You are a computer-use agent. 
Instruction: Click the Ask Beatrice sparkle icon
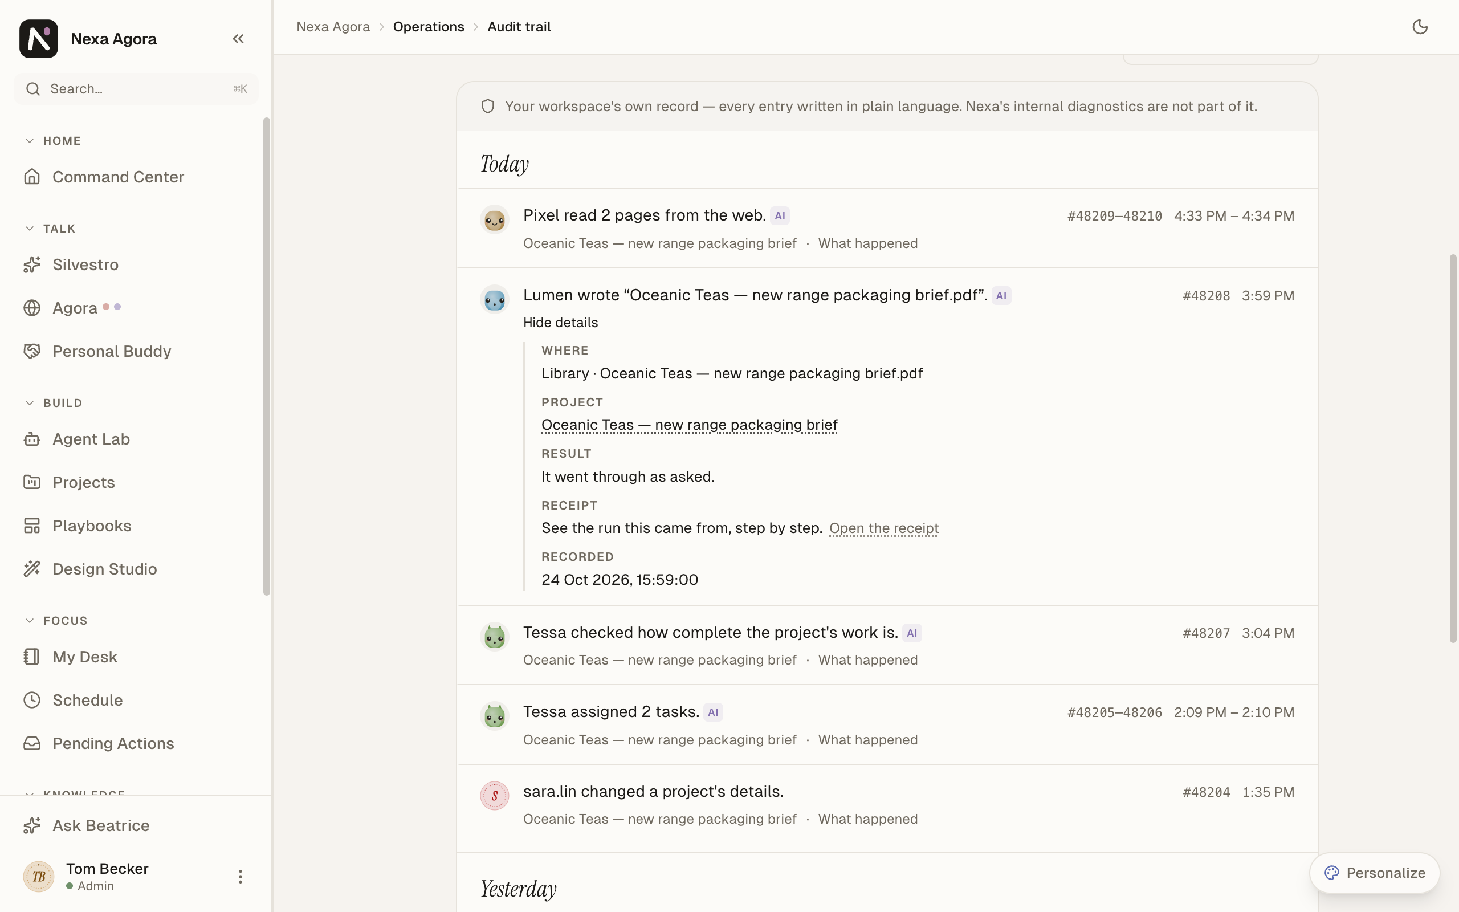point(32,825)
